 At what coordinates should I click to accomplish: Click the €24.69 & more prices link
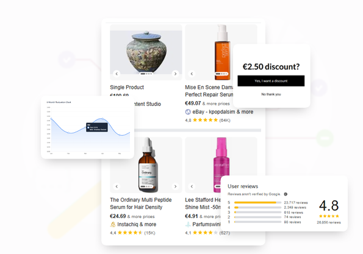(x=132, y=216)
